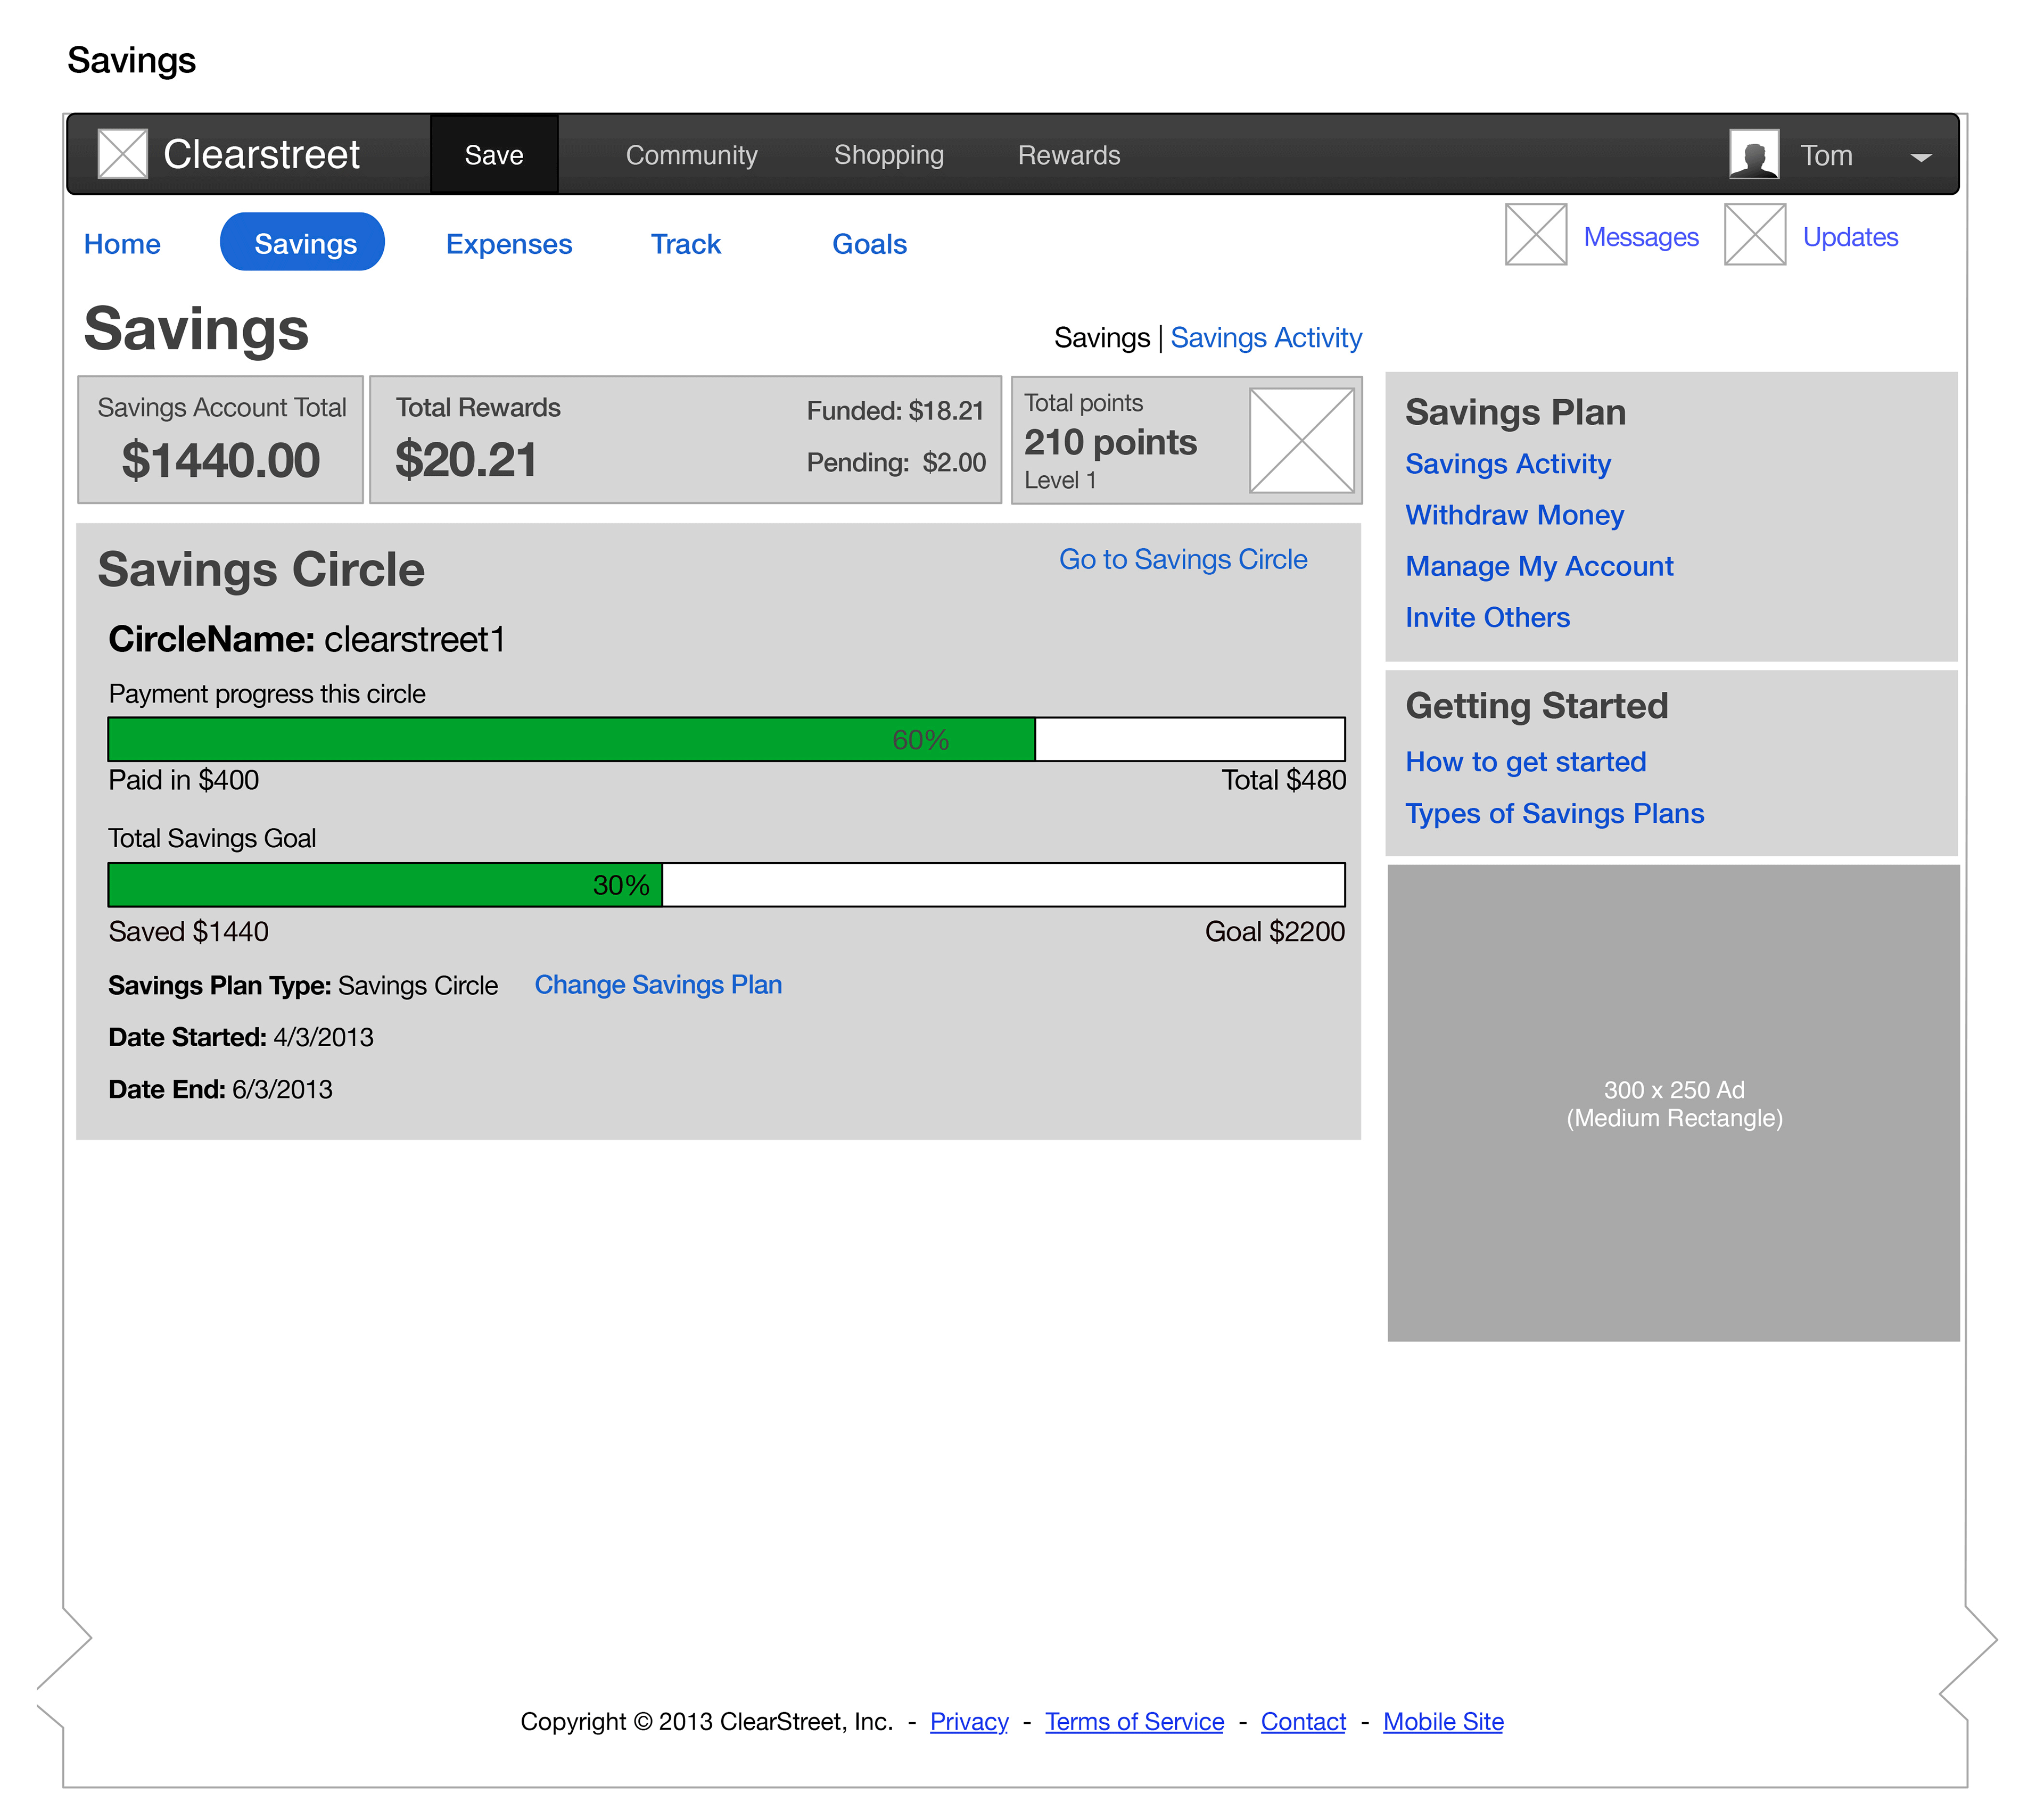Screen dimensions: 2044x1810
Task: Follow the Go to Savings Circle link
Action: coord(1183,559)
